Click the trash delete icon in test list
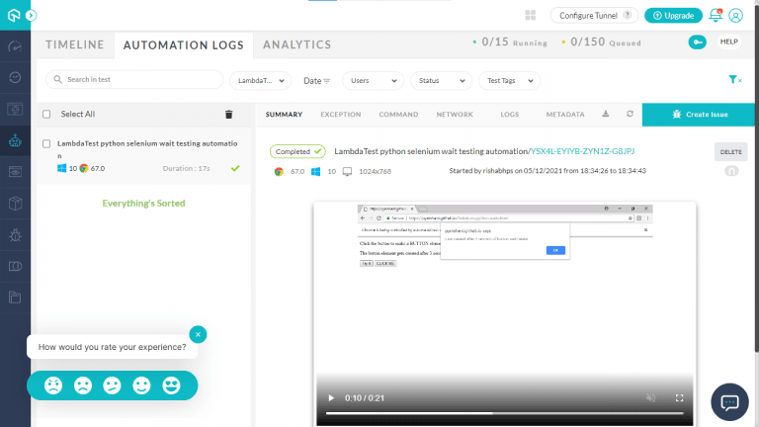This screenshot has height=427, width=759. click(x=229, y=115)
